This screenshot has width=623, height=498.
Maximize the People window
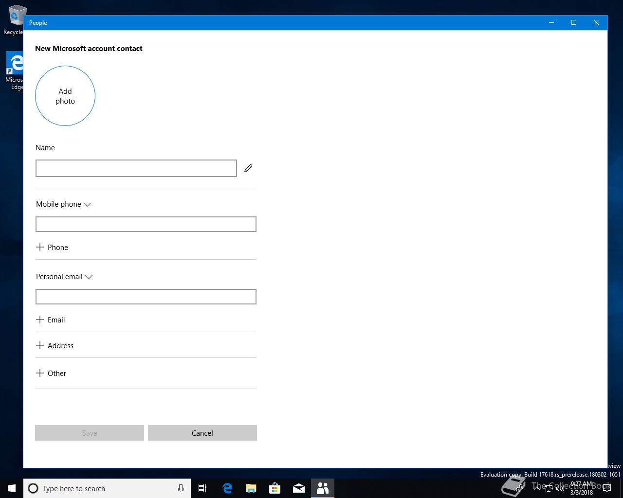574,22
